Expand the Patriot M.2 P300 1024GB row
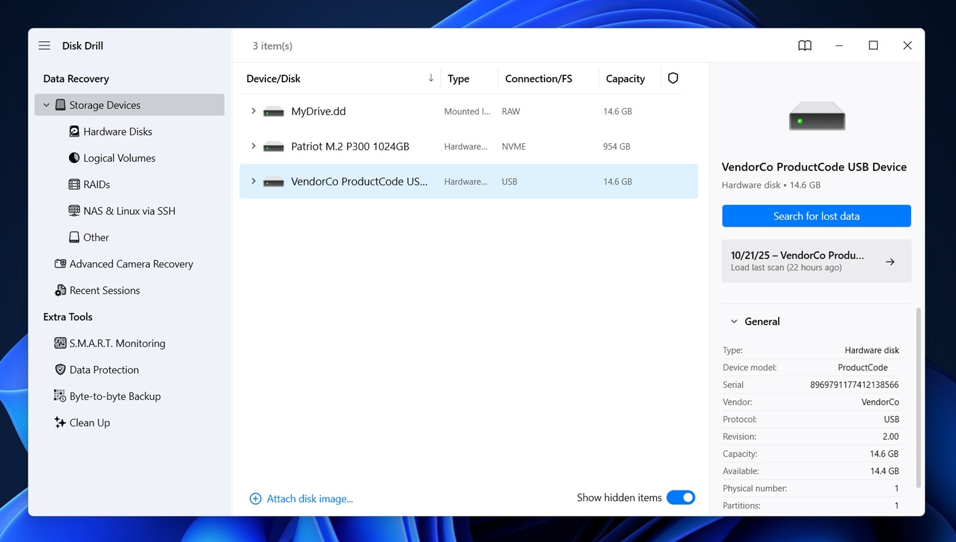Viewport: 956px width, 542px height. (253, 147)
